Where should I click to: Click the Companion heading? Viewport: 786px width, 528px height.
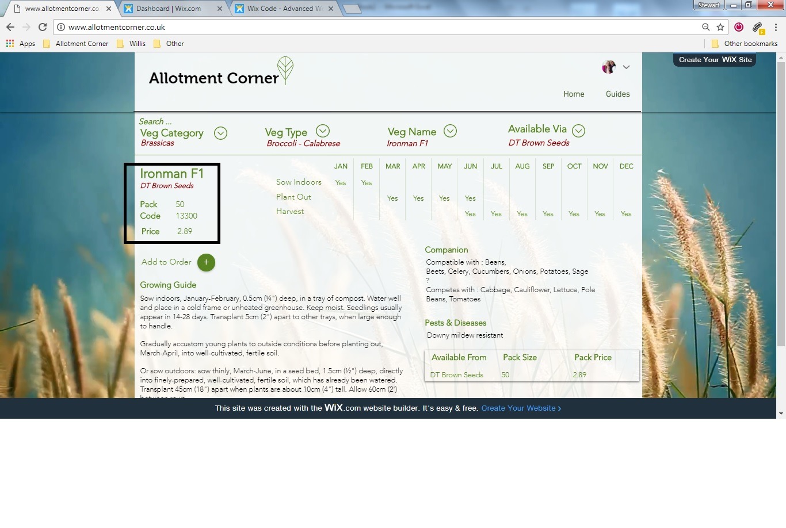[x=447, y=250]
